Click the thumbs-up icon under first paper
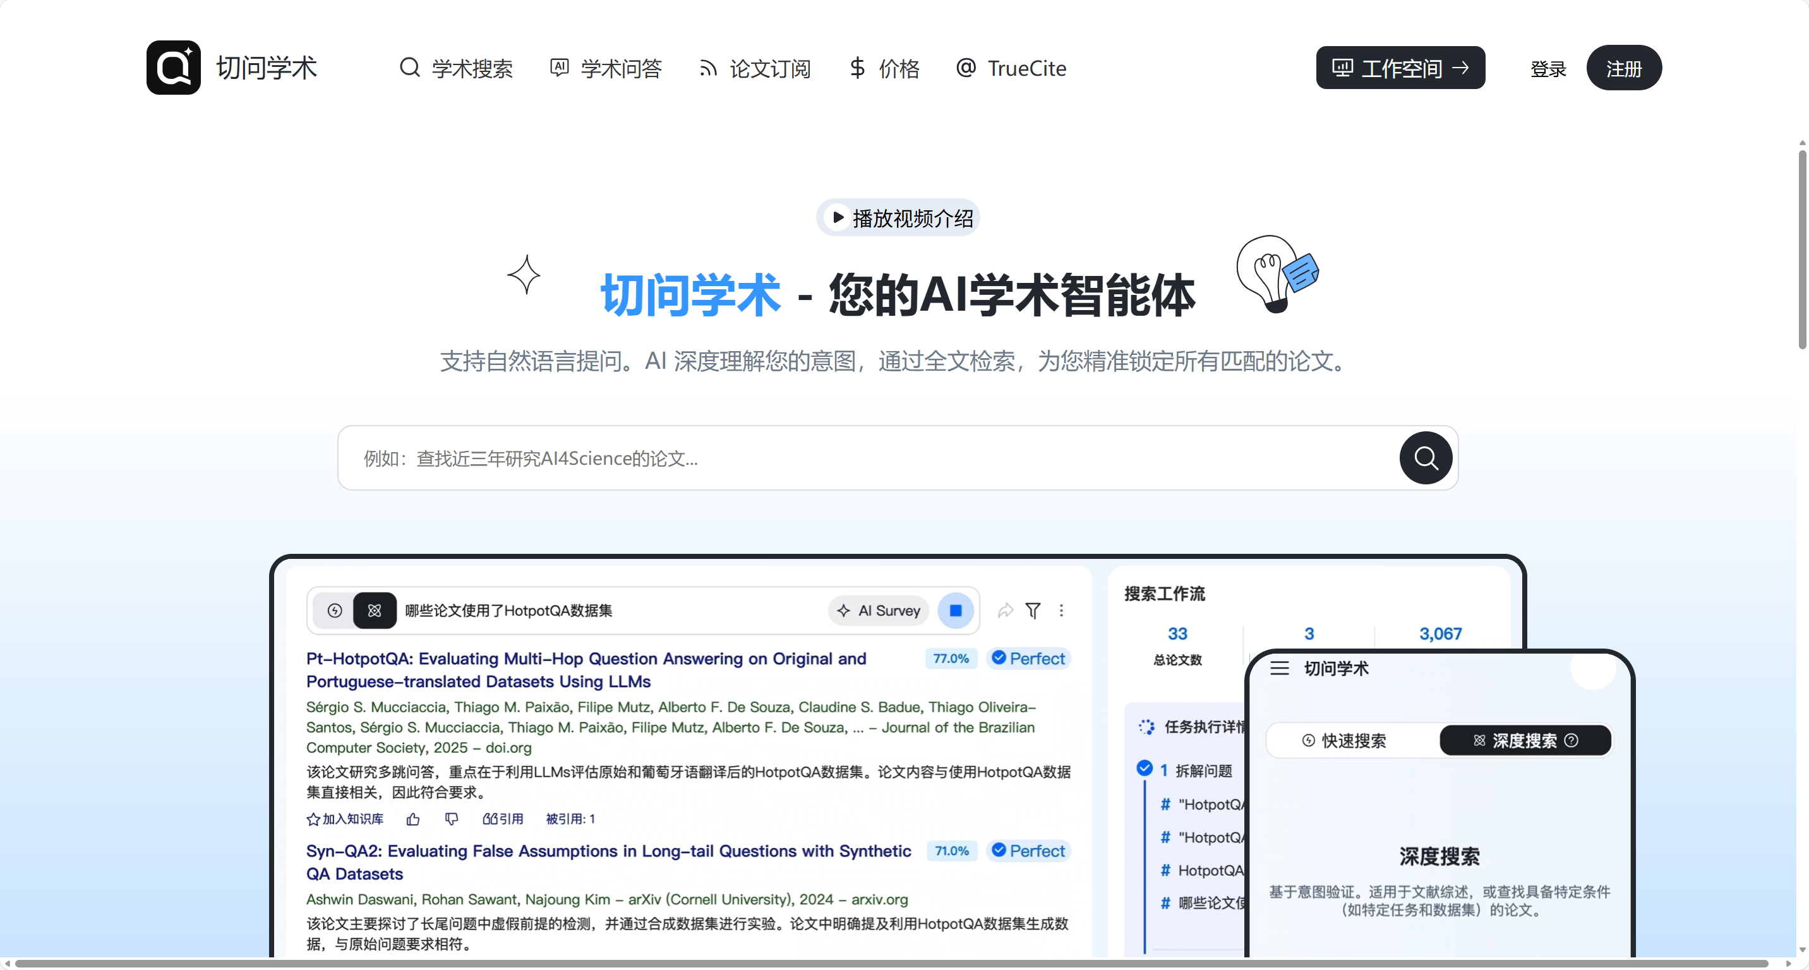1809x970 pixels. pyautogui.click(x=413, y=818)
